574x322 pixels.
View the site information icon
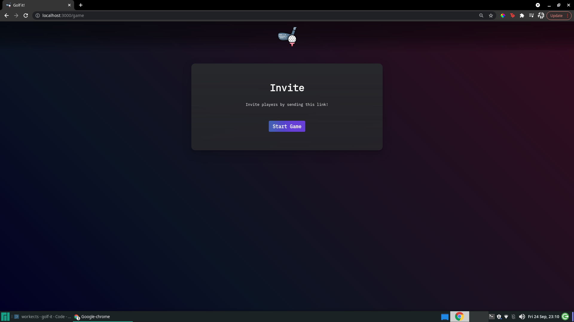38,16
